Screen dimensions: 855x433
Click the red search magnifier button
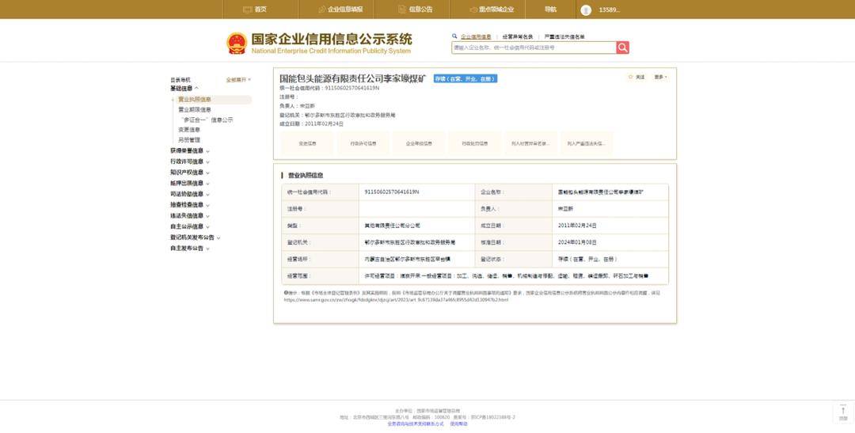pos(623,47)
